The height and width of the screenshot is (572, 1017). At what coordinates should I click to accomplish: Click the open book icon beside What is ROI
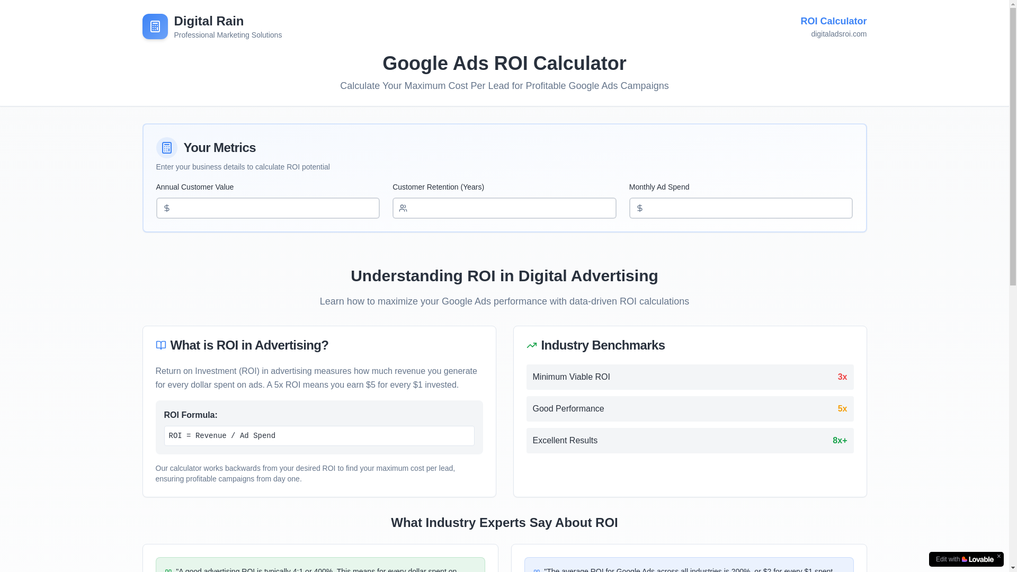pos(161,345)
